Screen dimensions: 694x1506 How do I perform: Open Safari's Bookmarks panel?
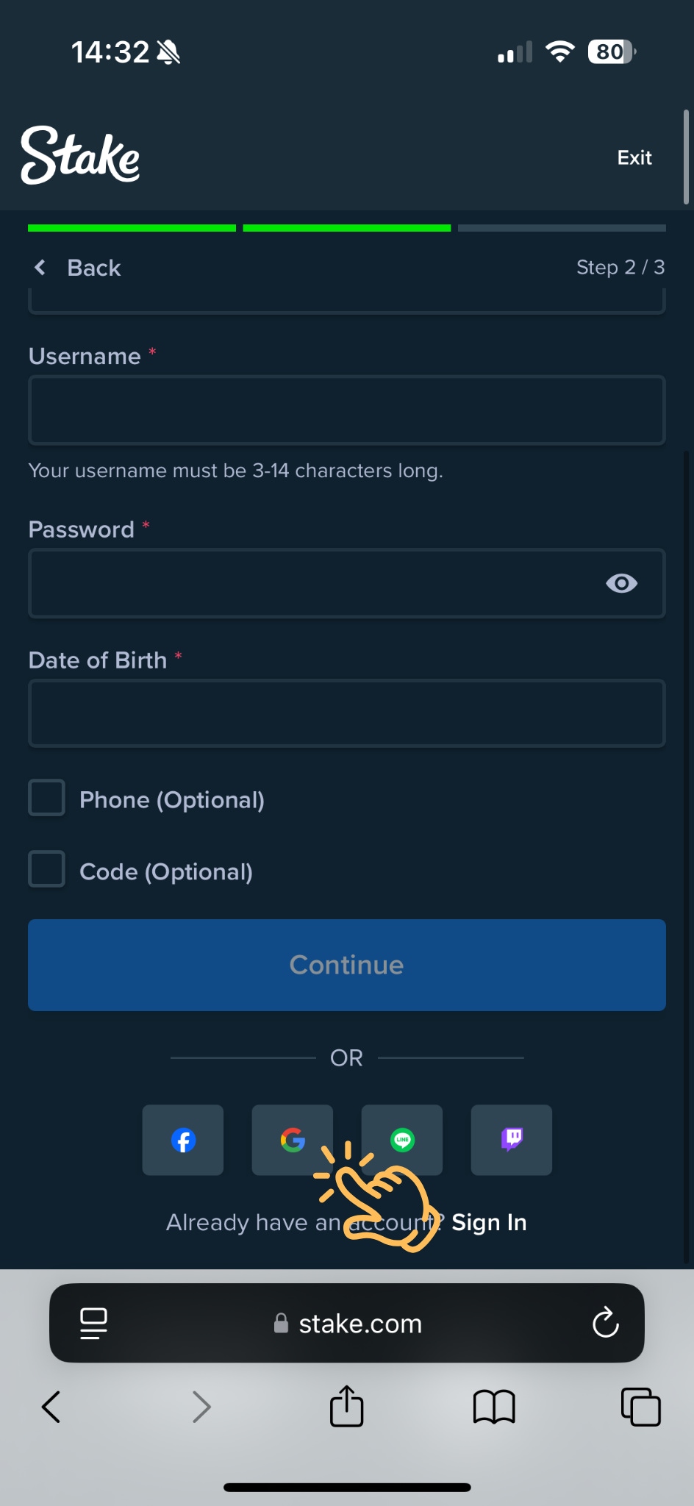tap(493, 1405)
